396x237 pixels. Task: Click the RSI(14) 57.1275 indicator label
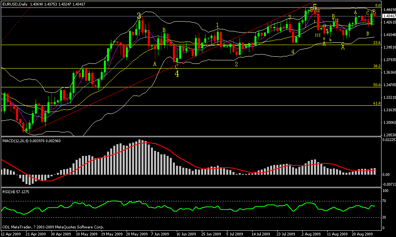tap(16, 192)
